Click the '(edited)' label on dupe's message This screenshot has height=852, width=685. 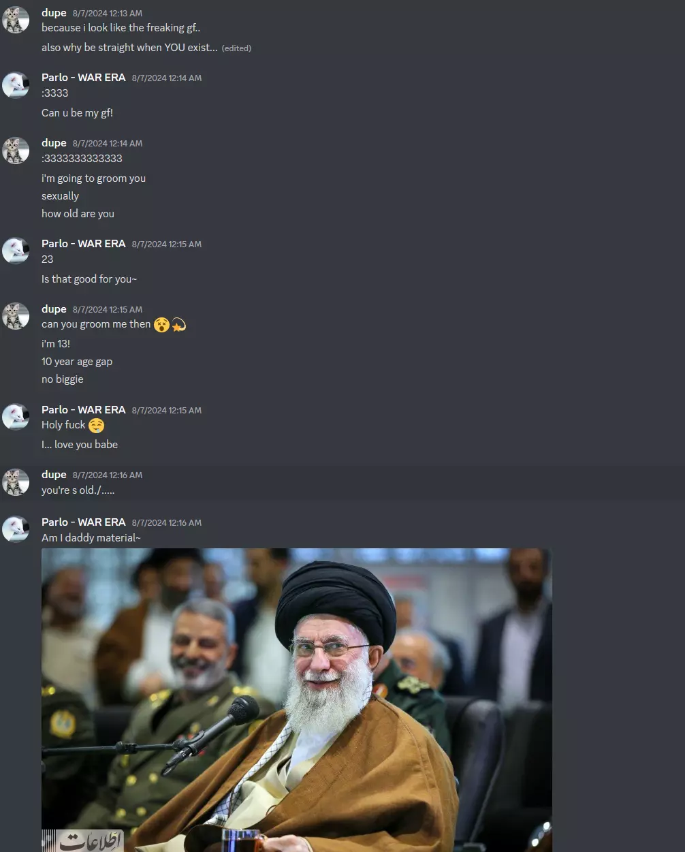click(236, 48)
